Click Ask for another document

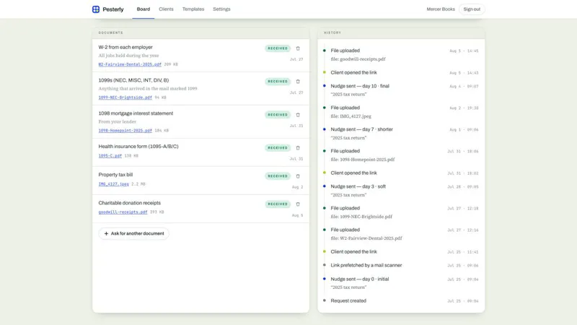(x=134, y=233)
